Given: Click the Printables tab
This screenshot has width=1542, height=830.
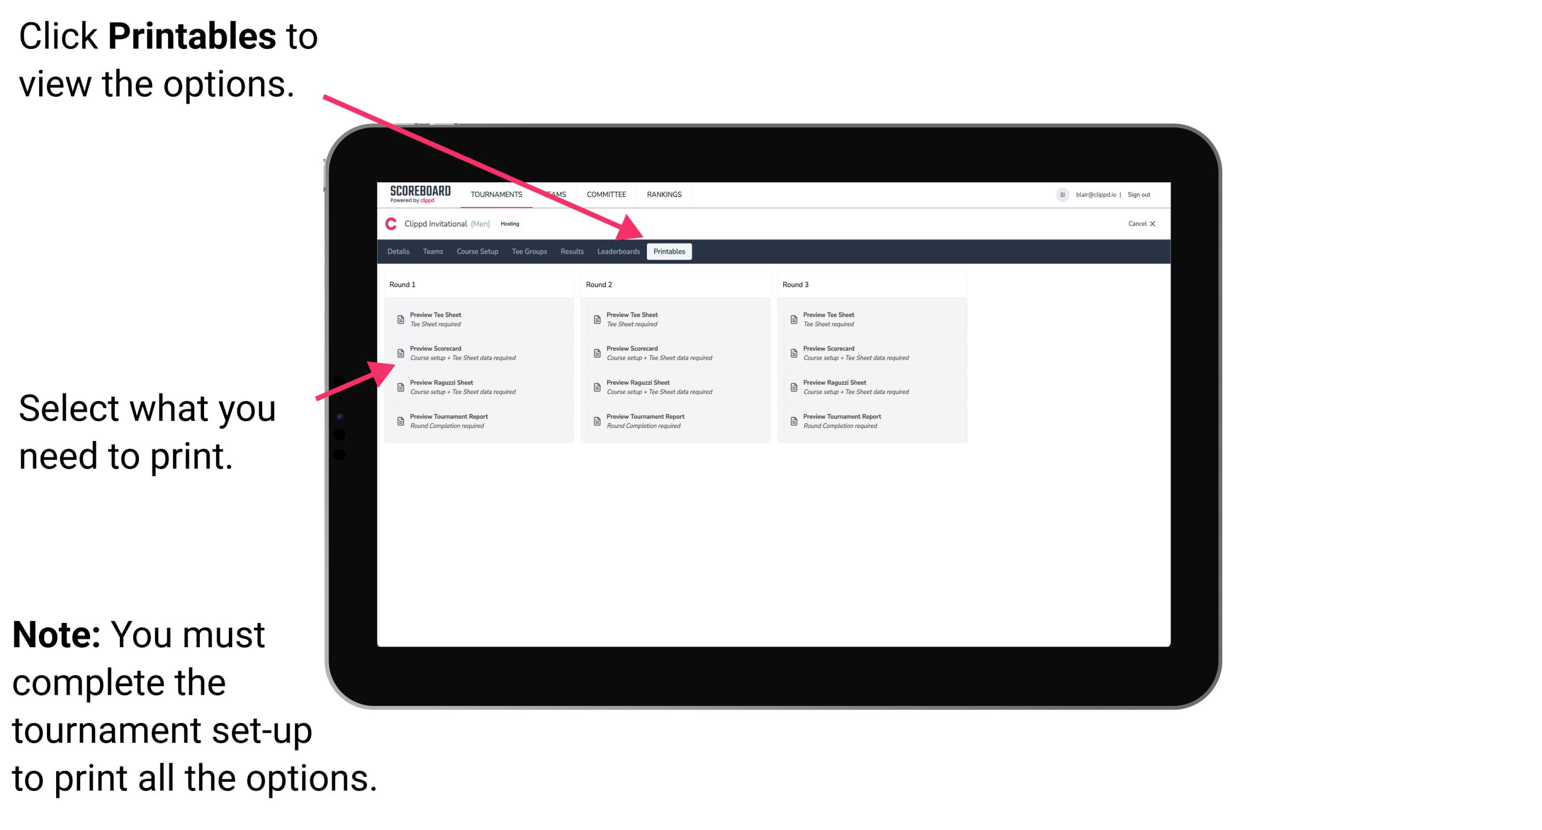Looking at the screenshot, I should click(x=669, y=252).
